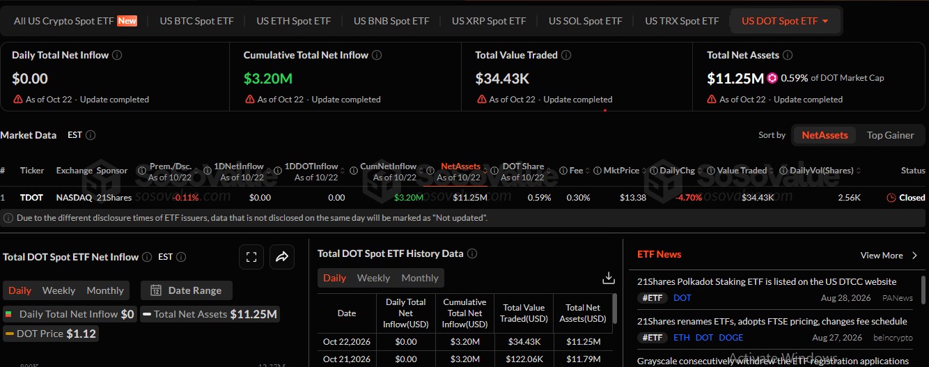This screenshot has width=929, height=367.
Task: Open info icon beside Daily Total Net Inflow
Action: pos(117,55)
